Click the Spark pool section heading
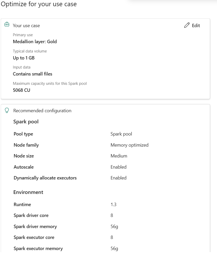The height and width of the screenshot is (271, 217). pos(26,122)
